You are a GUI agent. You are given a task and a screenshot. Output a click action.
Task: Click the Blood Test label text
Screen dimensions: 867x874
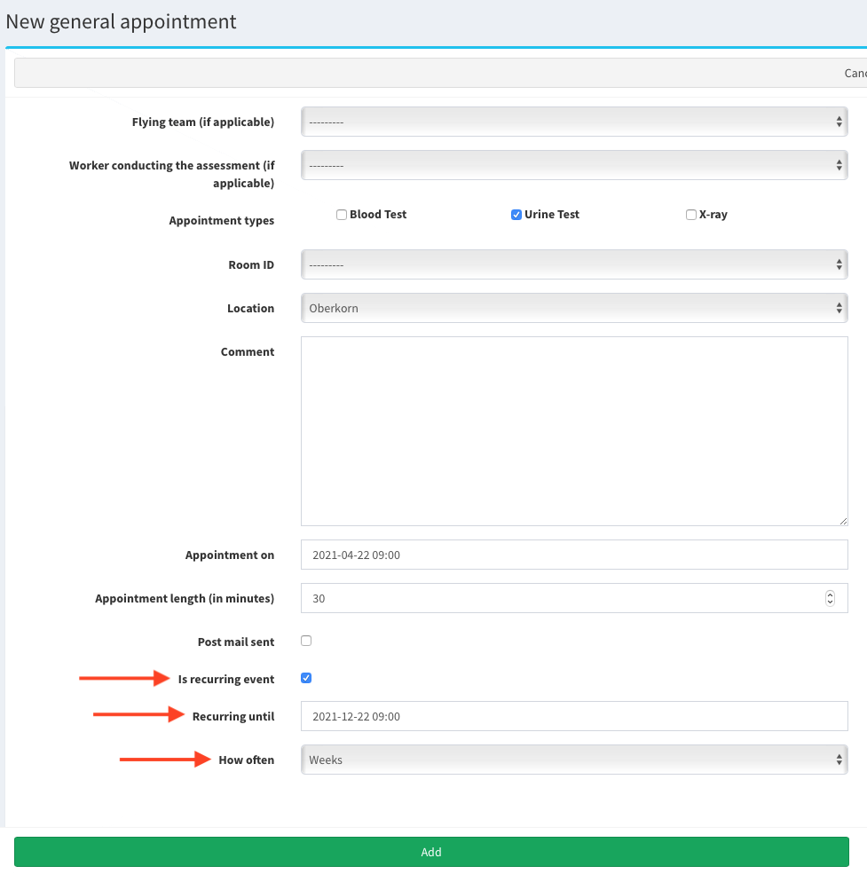[378, 215]
